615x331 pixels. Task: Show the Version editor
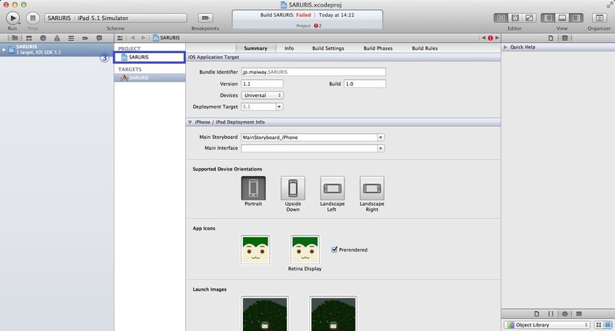click(x=530, y=18)
